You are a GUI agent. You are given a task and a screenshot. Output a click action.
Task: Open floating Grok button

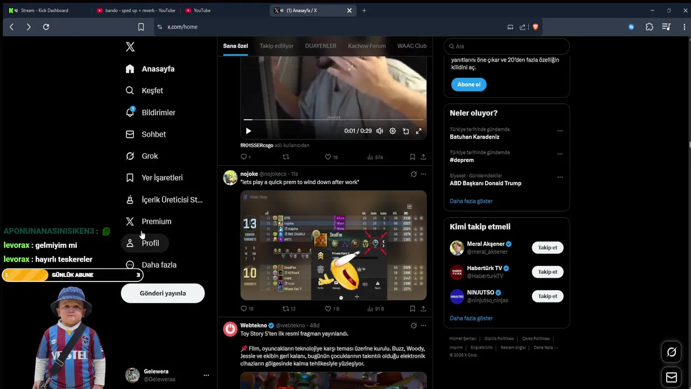[x=672, y=352]
